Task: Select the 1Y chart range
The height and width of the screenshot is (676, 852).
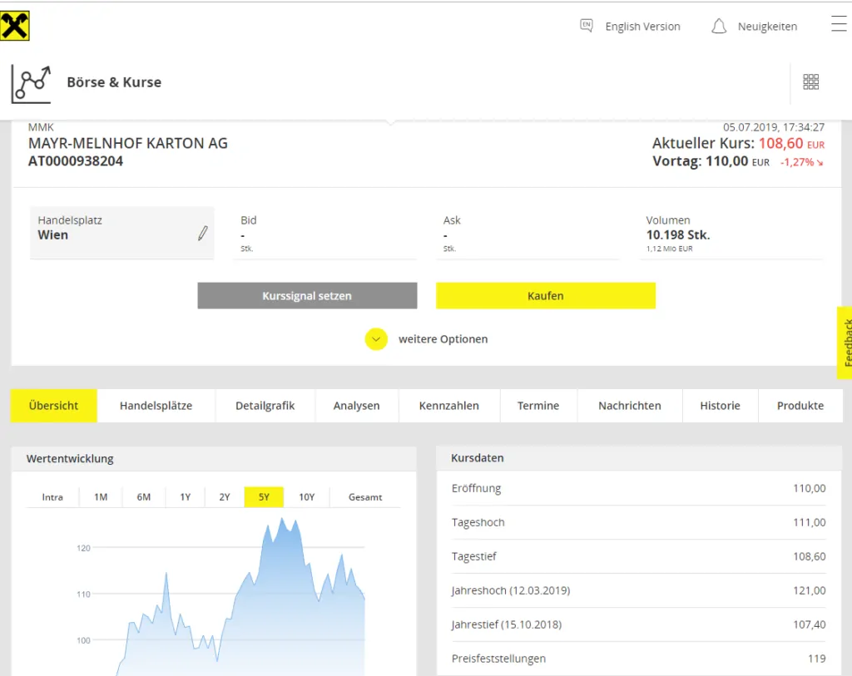Action: 186,497
